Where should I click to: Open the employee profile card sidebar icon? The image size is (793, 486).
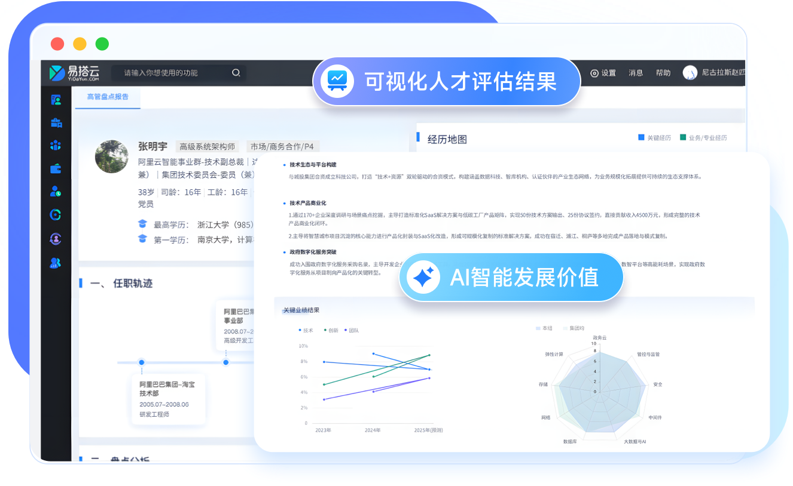(x=56, y=100)
